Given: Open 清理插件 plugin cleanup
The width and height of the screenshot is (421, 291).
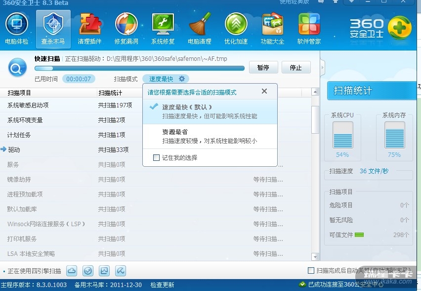Looking at the screenshot, I should [x=89, y=29].
